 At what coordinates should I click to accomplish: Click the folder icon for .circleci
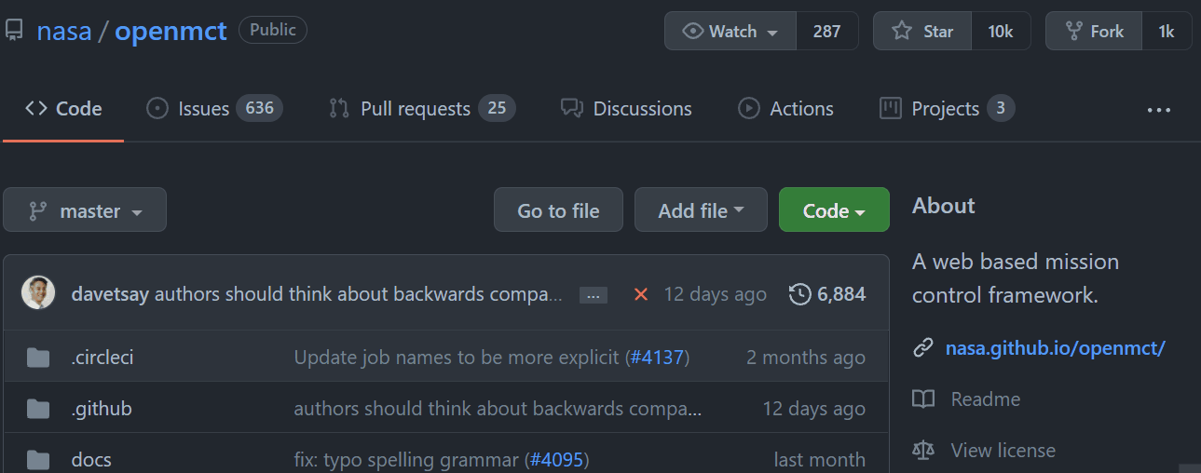coord(38,357)
